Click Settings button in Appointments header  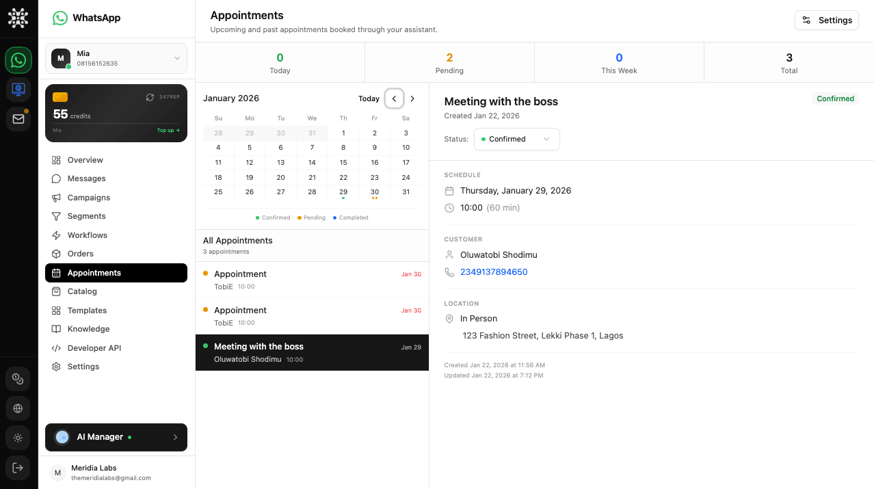pos(827,20)
